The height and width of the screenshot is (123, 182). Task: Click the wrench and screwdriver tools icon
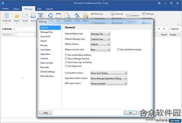[77, 15]
